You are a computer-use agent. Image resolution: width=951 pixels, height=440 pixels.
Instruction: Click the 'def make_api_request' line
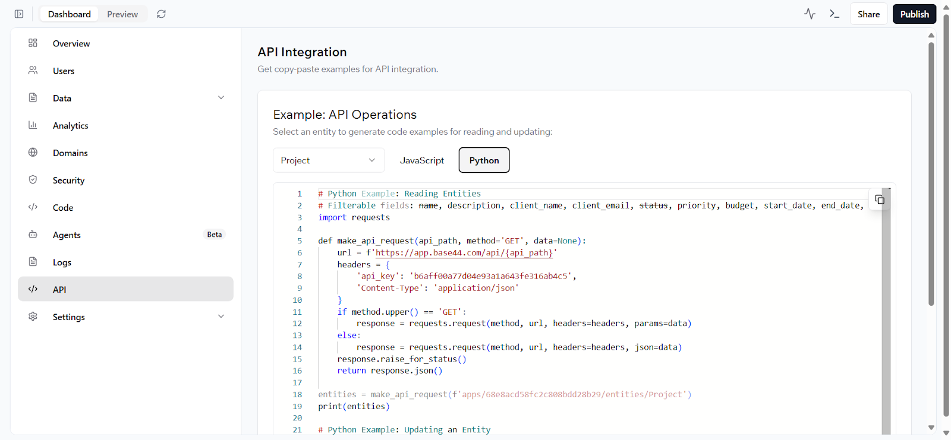tap(452, 240)
